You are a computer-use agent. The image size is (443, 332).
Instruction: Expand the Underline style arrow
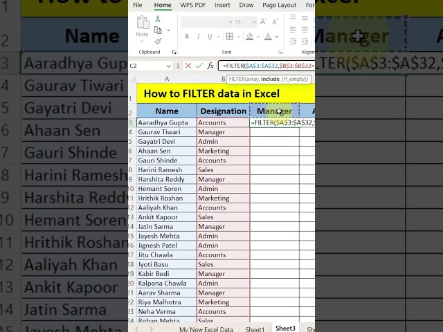coord(219,37)
